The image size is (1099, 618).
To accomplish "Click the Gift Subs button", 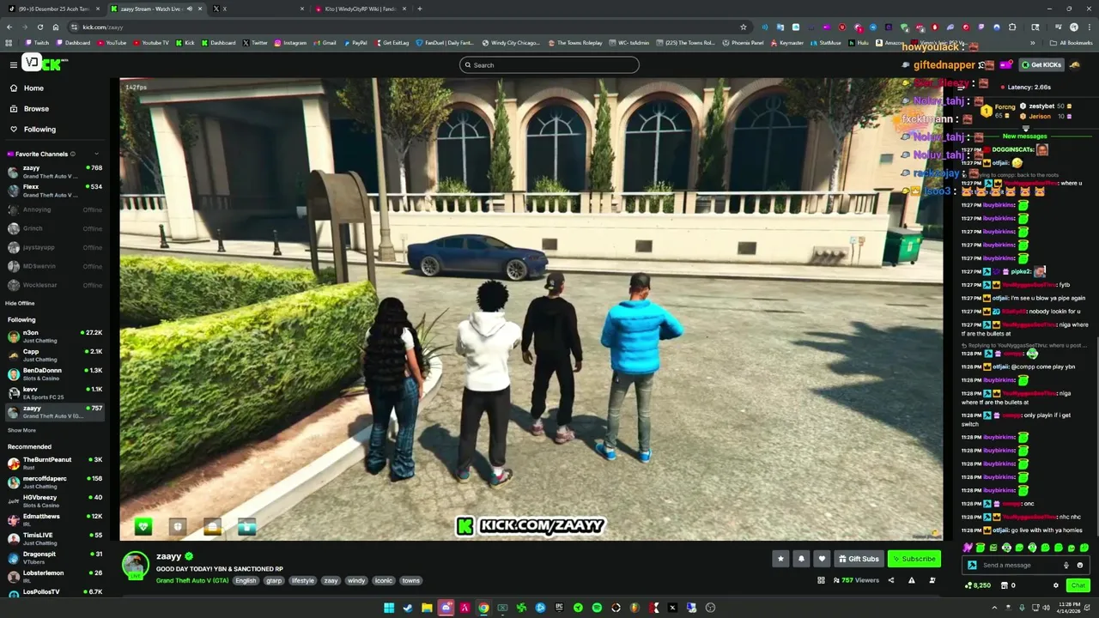I will 858,559.
